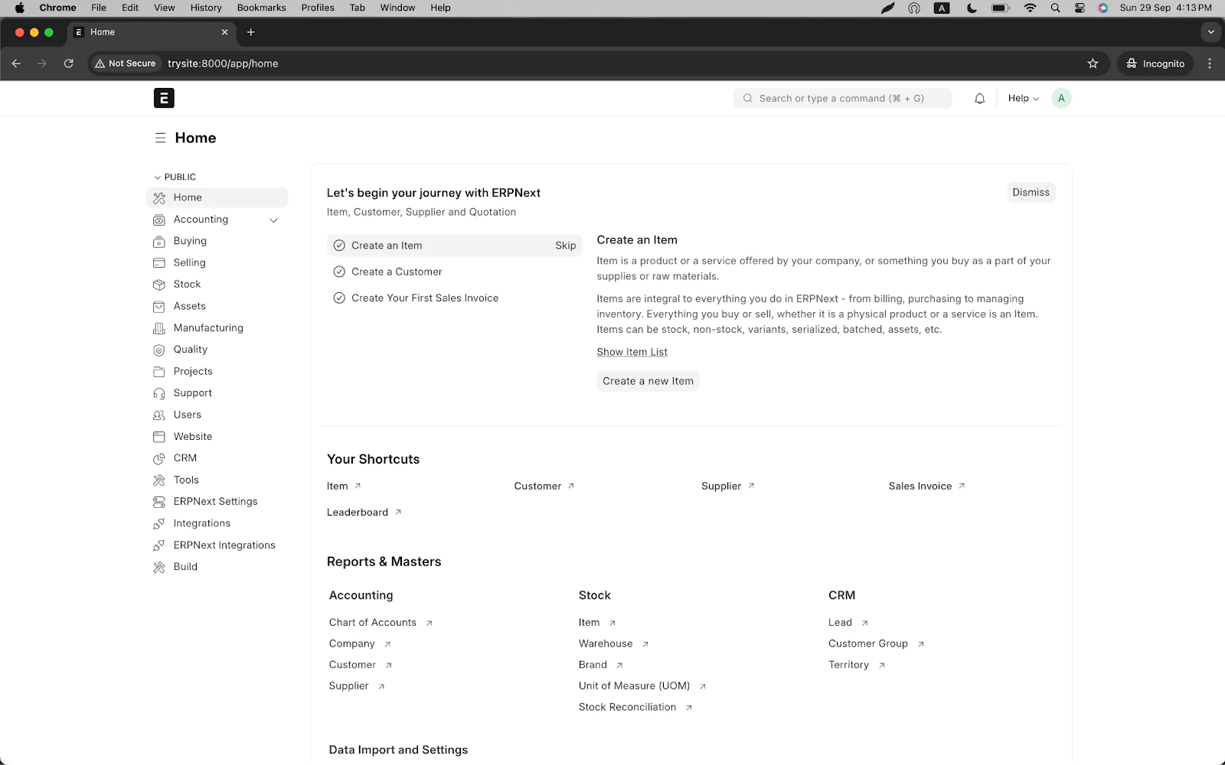Collapse the PUBLIC sidebar section
Viewport: 1225px width, 765px height.
coord(175,177)
